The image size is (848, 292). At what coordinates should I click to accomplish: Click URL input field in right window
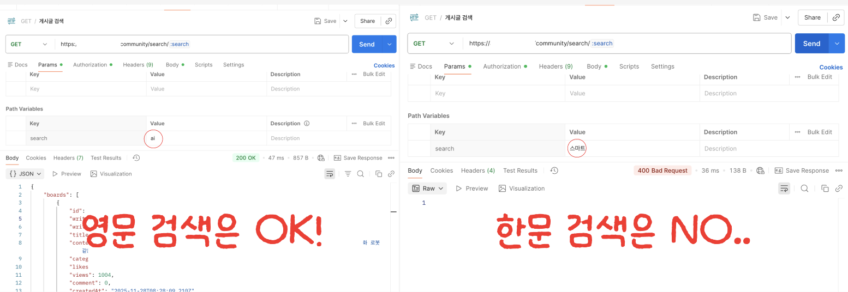pyautogui.click(x=627, y=44)
